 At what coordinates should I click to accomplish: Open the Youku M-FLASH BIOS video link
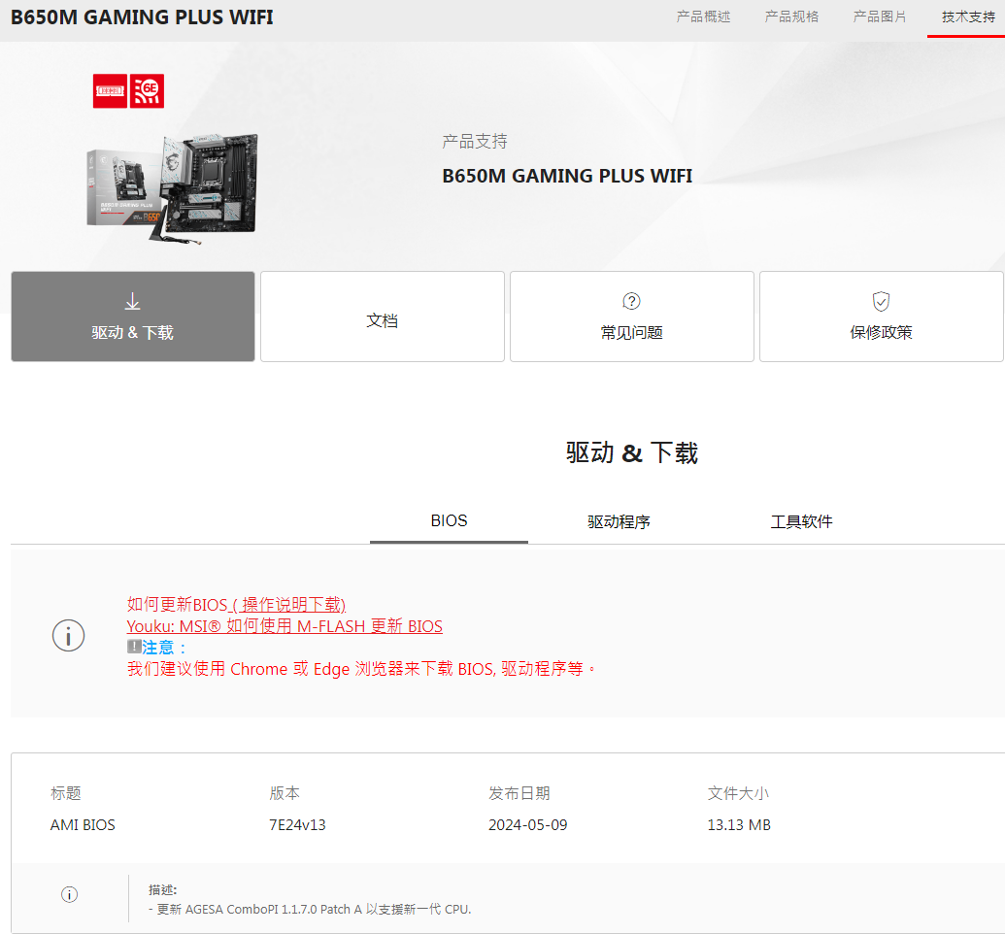coord(285,626)
